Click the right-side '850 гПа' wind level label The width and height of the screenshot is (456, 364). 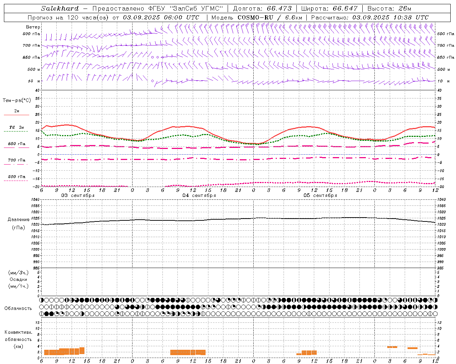click(446, 57)
